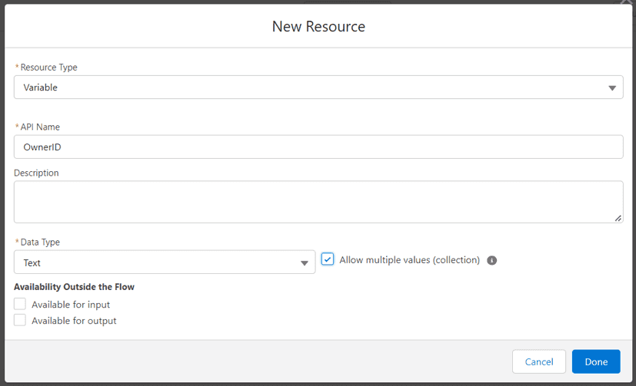Close the New Resource dialog
The width and height of the screenshot is (636, 386).
(x=628, y=2)
